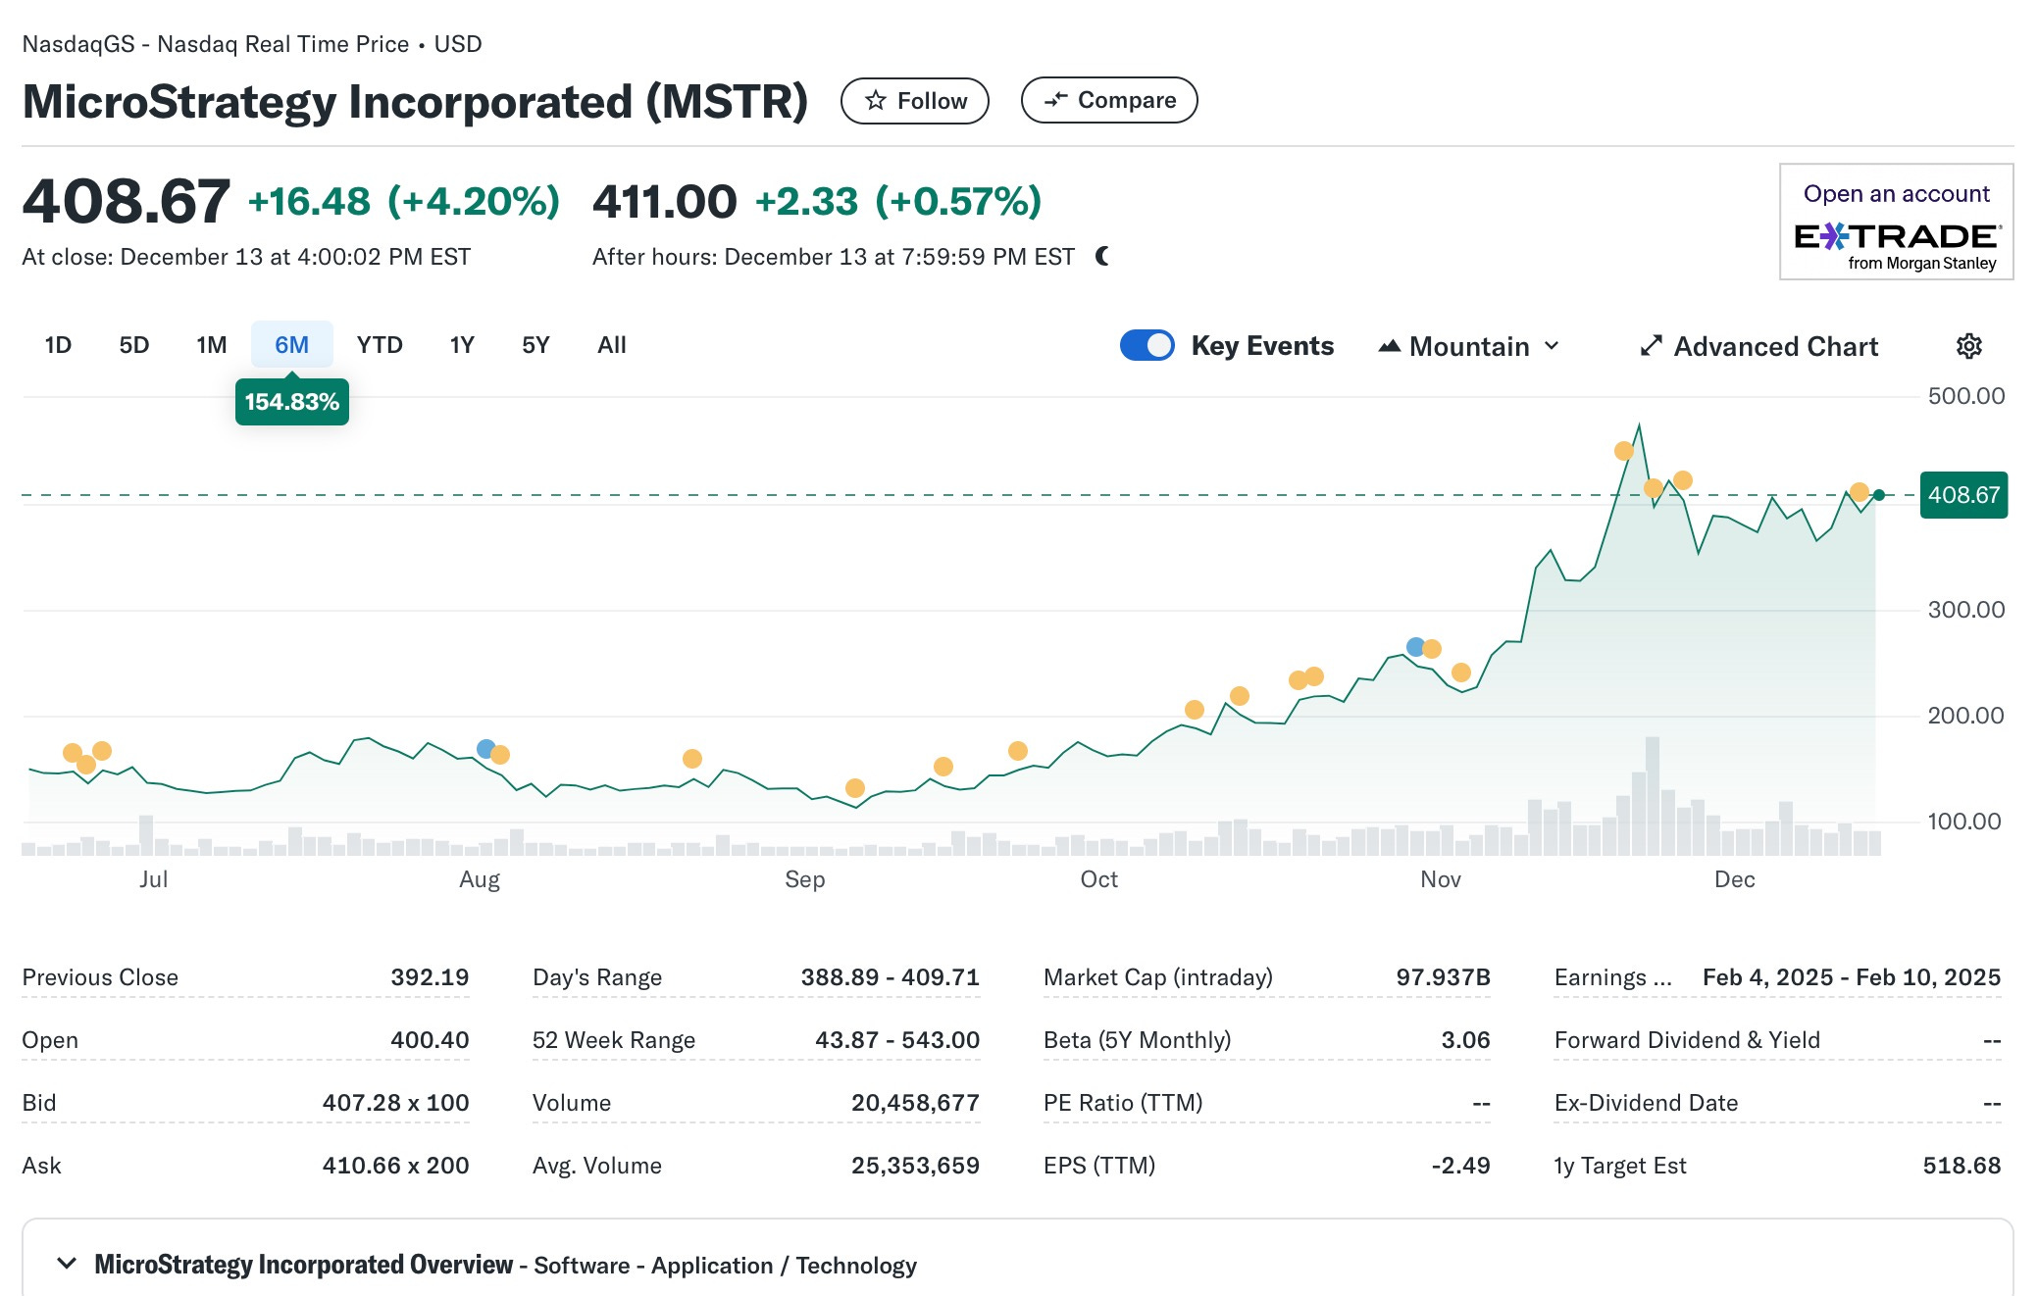Click the 1y Target Est value 518.68
The image size is (2038, 1296).
point(1962,1166)
